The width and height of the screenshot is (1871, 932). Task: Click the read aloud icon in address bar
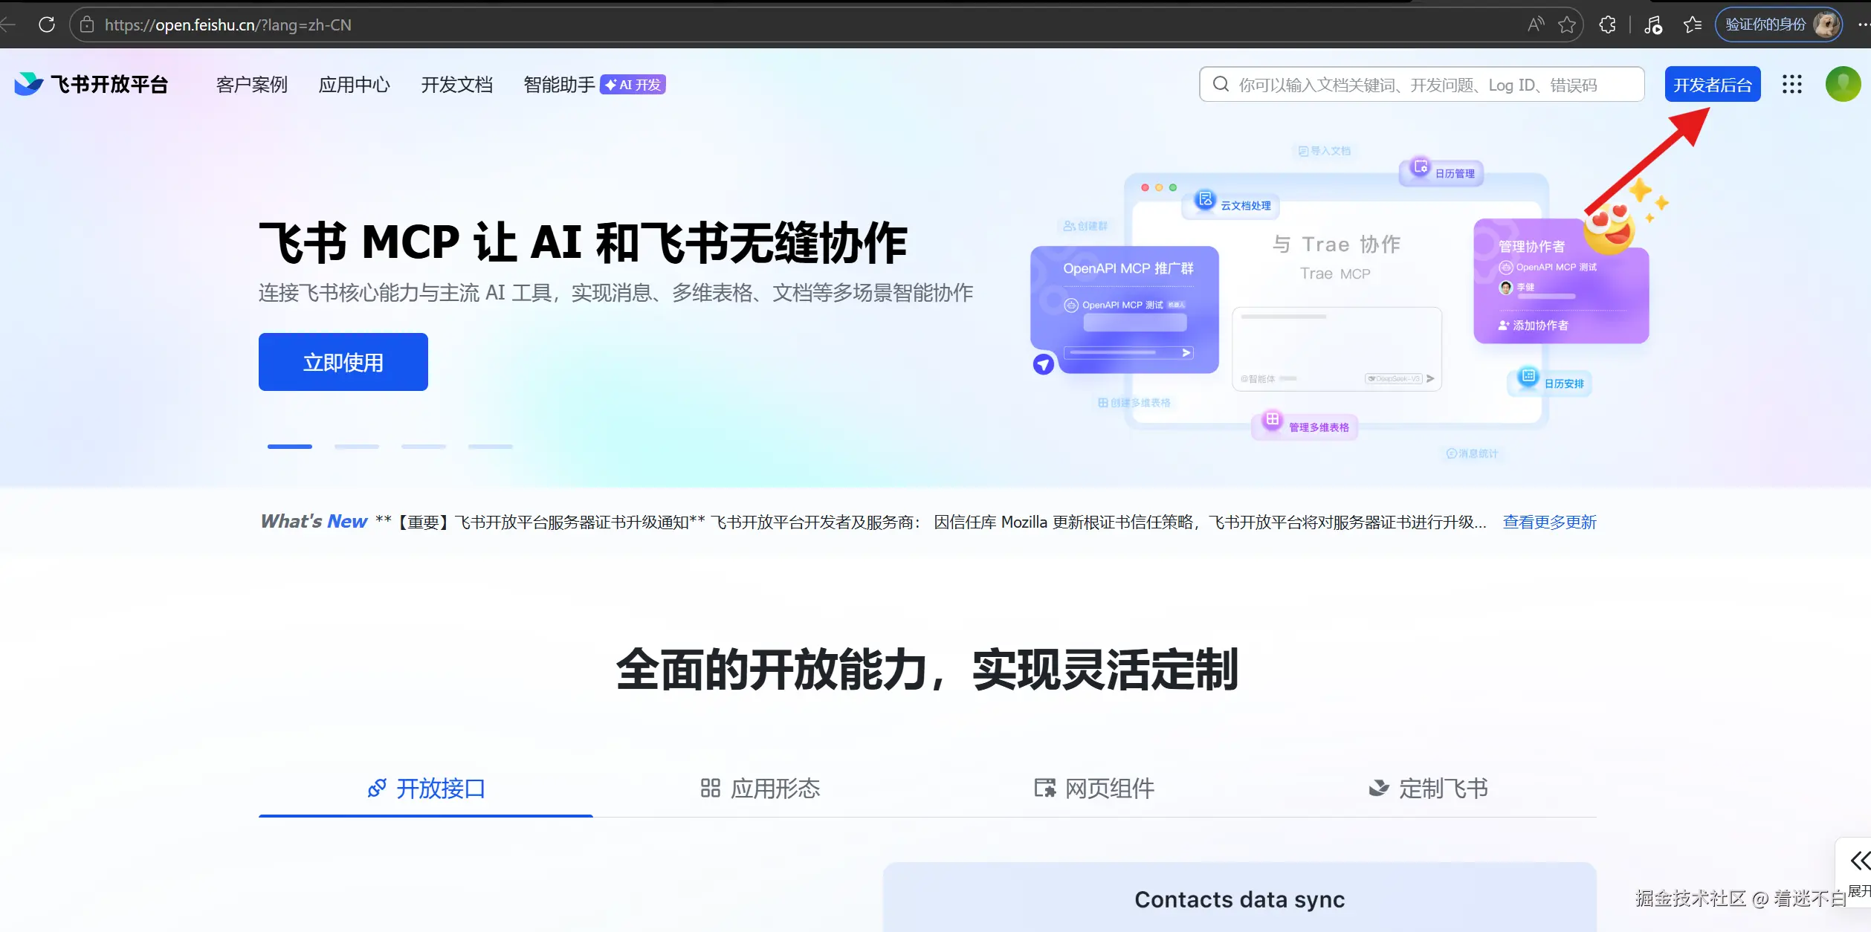[1535, 25]
